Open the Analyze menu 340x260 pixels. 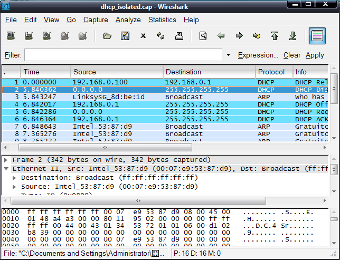[128, 20]
